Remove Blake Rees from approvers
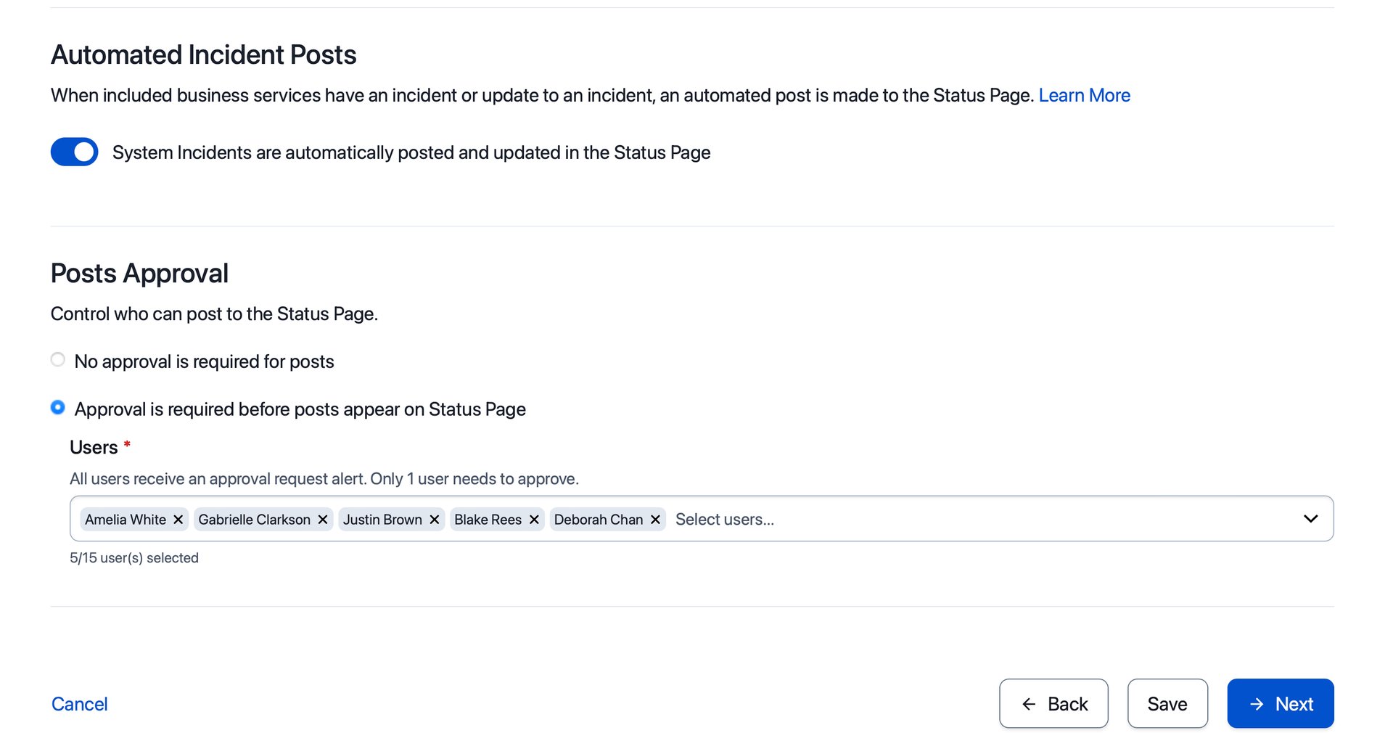1393x733 pixels. click(x=534, y=520)
